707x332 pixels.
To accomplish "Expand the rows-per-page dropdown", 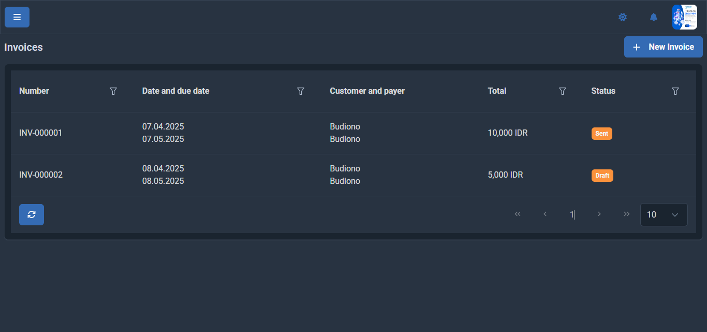I will tap(664, 214).
